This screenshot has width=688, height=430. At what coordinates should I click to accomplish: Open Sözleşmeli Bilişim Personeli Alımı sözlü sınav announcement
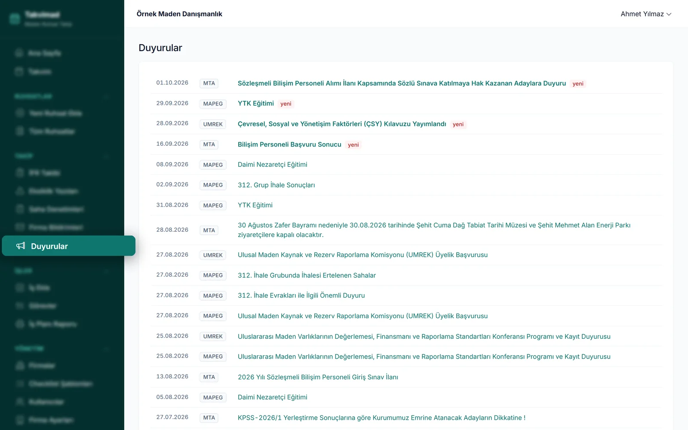pos(402,83)
